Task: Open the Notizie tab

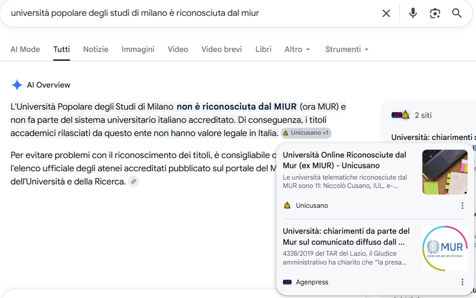Action: click(96, 49)
